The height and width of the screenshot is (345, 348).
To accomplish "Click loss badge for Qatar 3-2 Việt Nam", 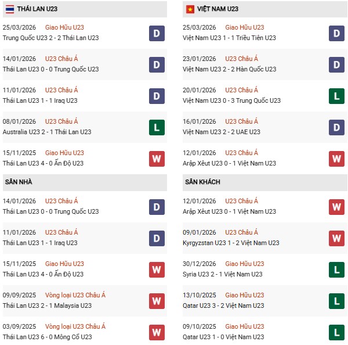I will pyautogui.click(x=337, y=301).
